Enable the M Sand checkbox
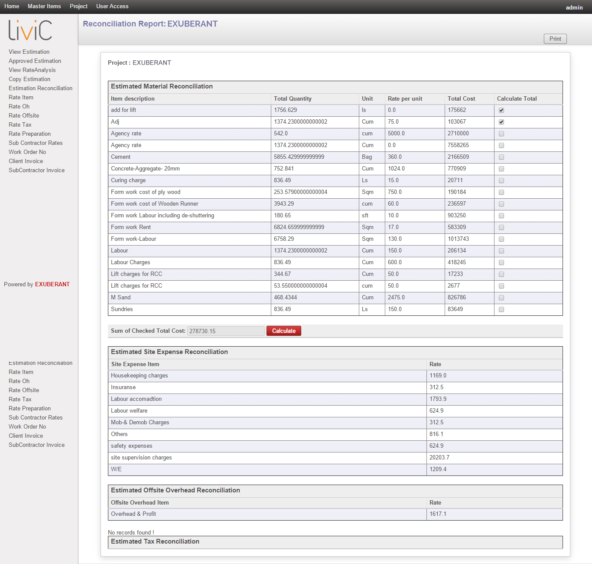This screenshot has height=564, width=592. coord(501,298)
